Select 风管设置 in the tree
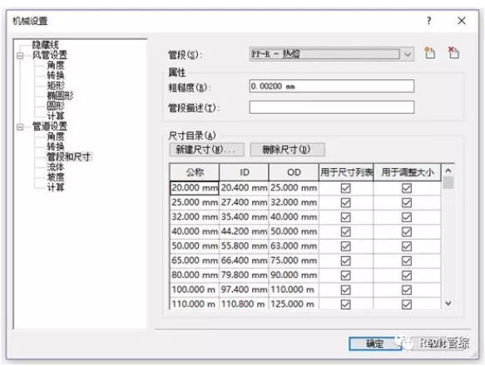The image size is (485, 367). point(50,55)
